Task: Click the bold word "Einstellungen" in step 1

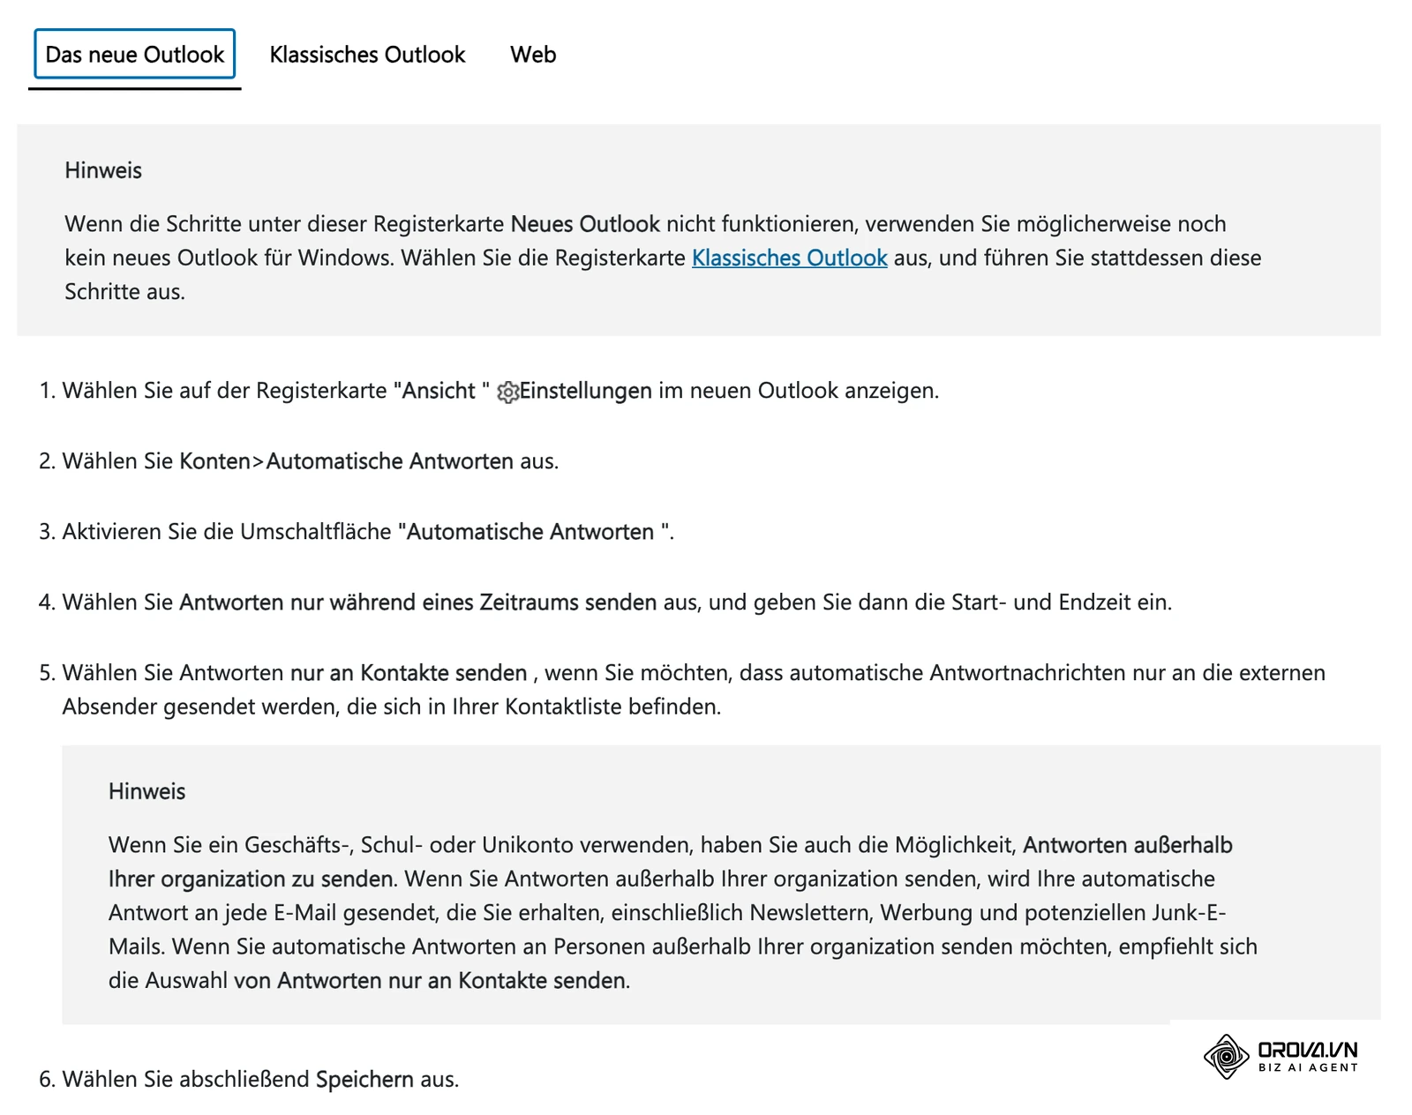Action: (x=586, y=391)
